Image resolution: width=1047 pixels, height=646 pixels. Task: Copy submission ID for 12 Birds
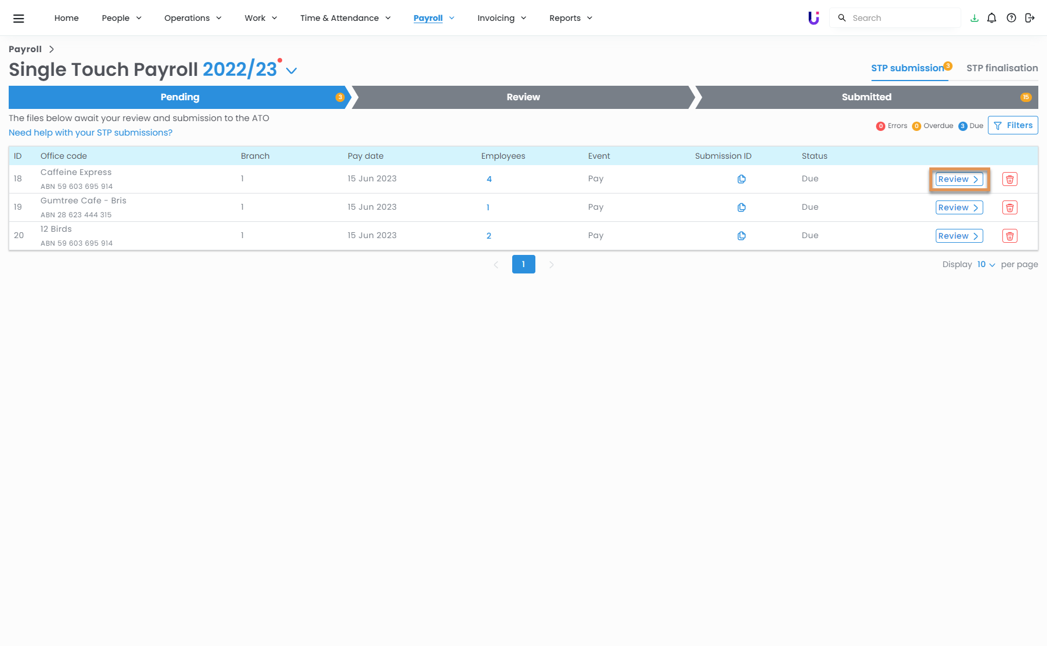point(741,236)
